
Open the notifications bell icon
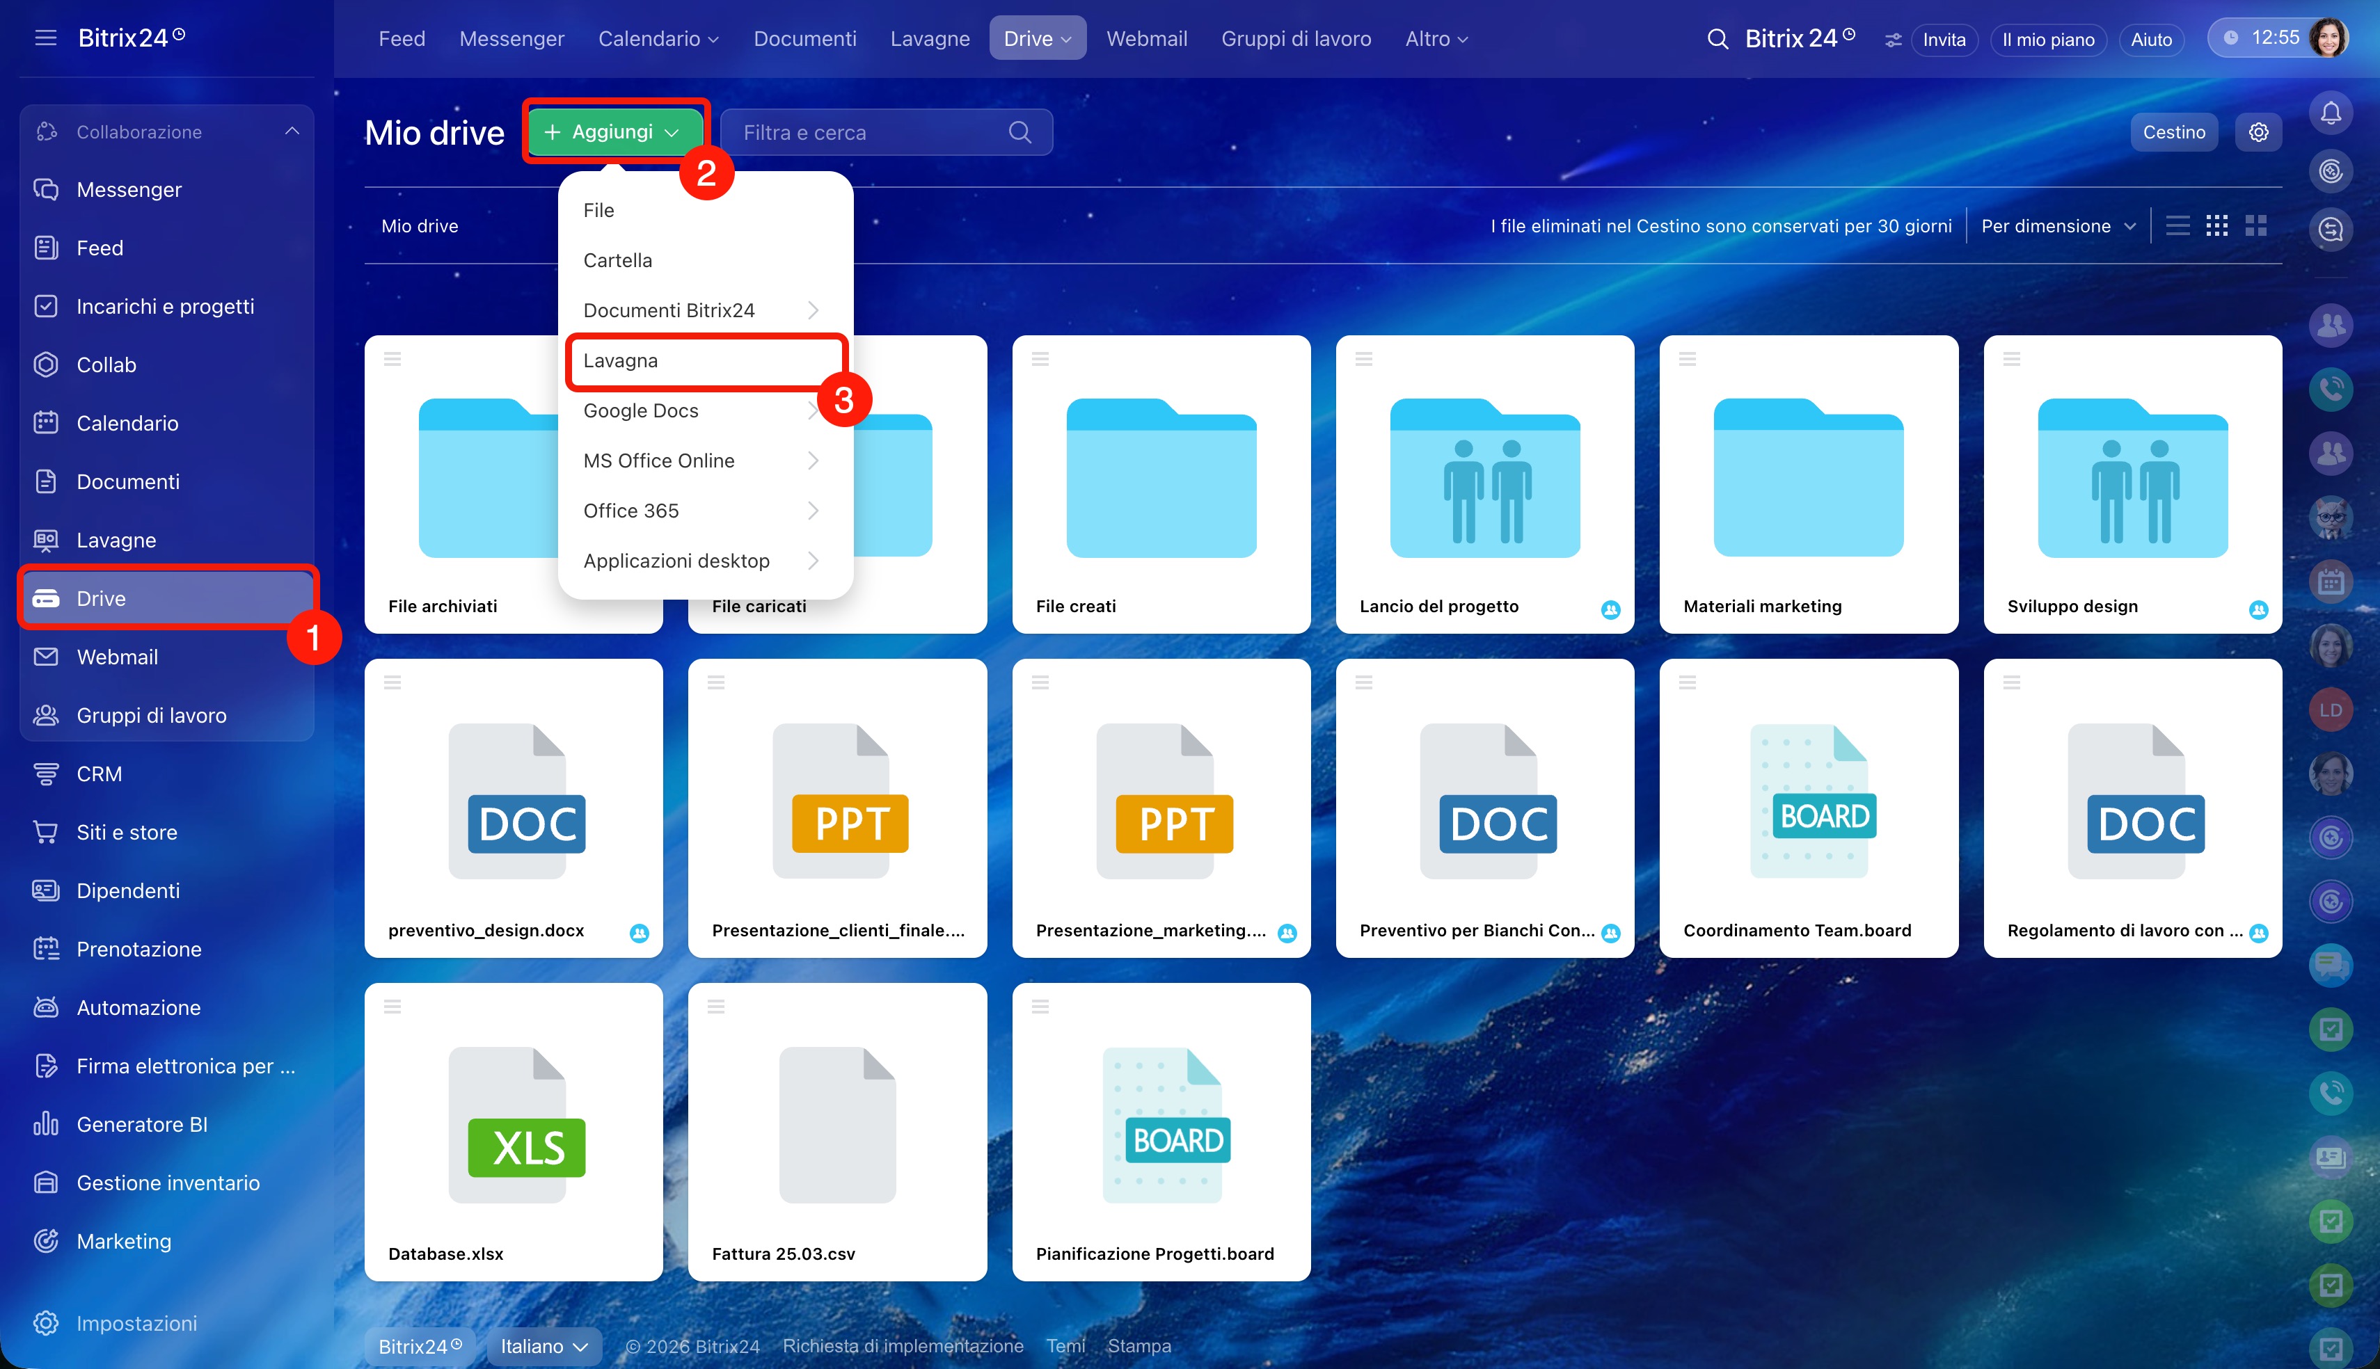(x=2330, y=114)
